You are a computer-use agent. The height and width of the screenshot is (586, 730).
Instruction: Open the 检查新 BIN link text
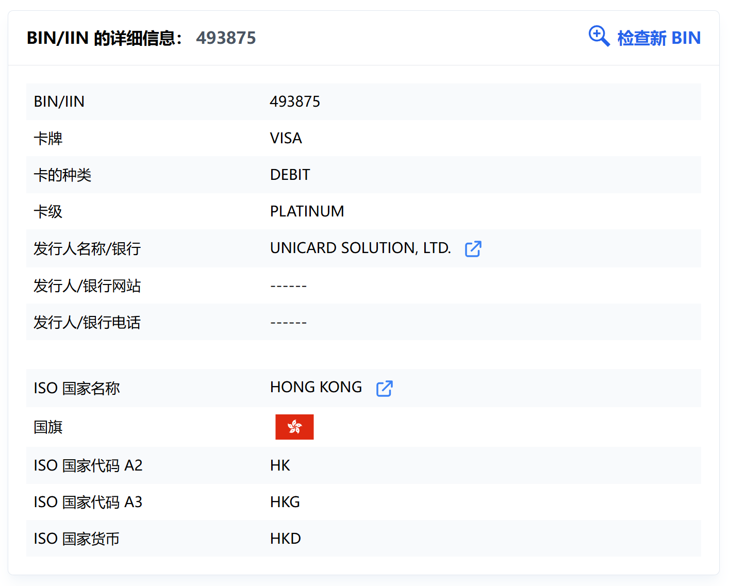659,38
